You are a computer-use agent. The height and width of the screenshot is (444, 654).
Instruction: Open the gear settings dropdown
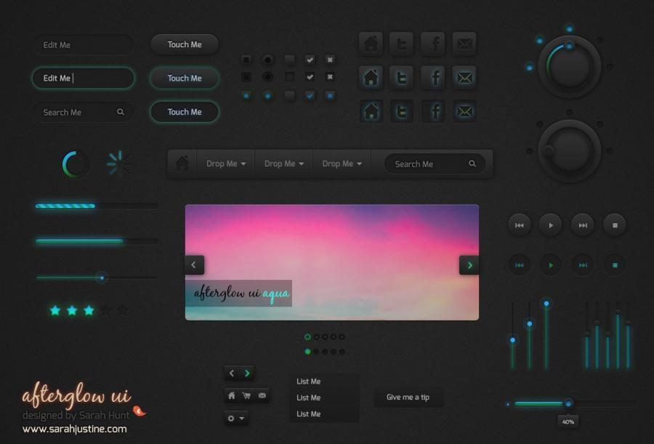click(236, 418)
